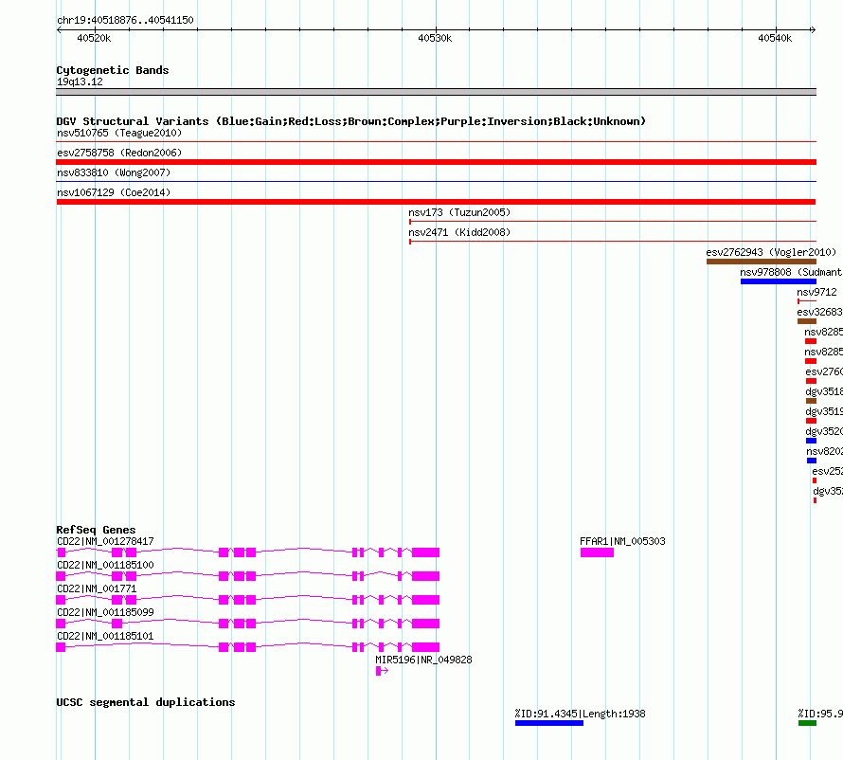The width and height of the screenshot is (843, 760).
Task: Click the CD22|NM_001185101 transcript label
Action: point(105,636)
